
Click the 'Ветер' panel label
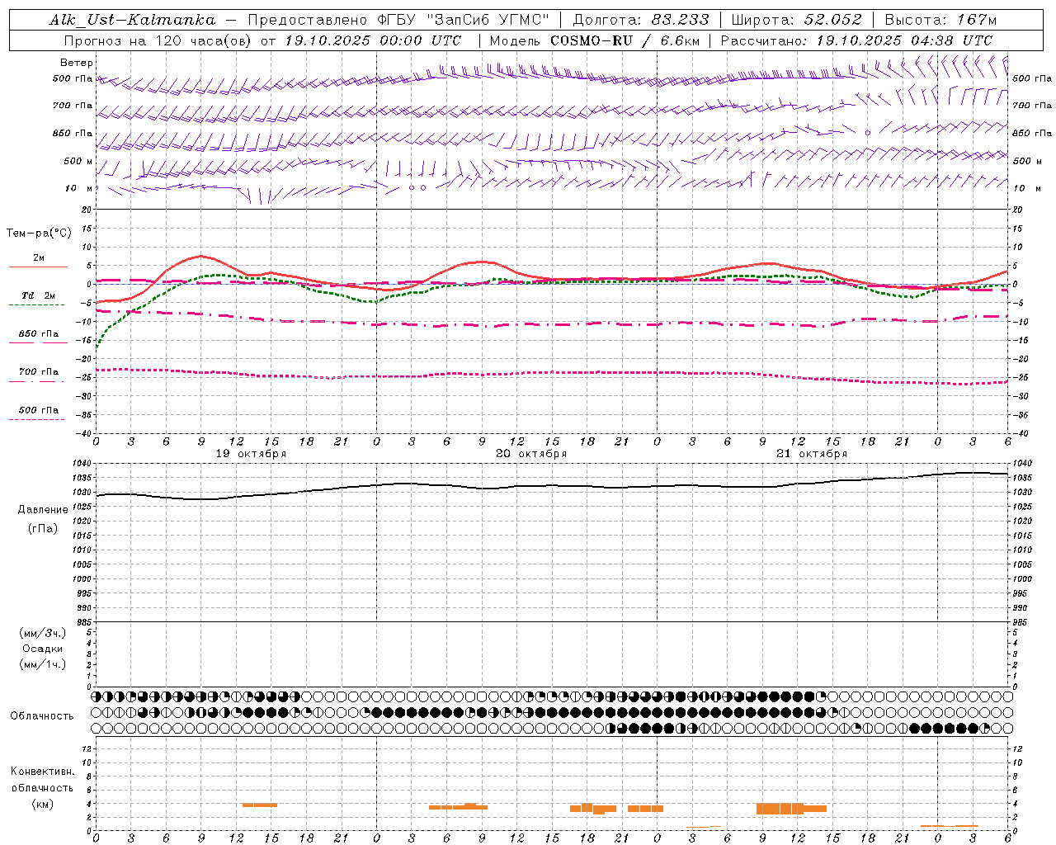77,63
